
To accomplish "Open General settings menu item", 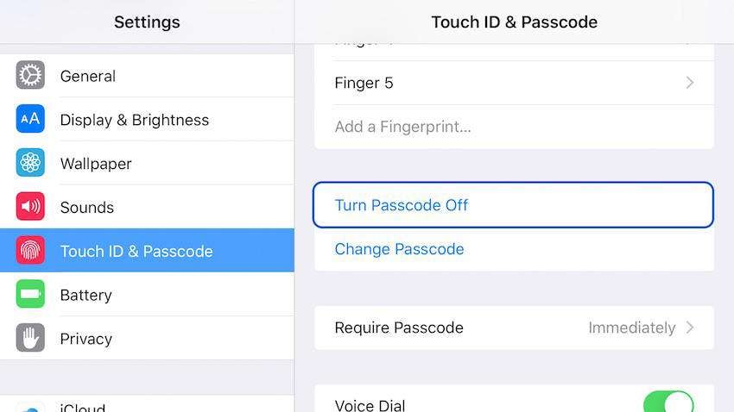I will (88, 76).
